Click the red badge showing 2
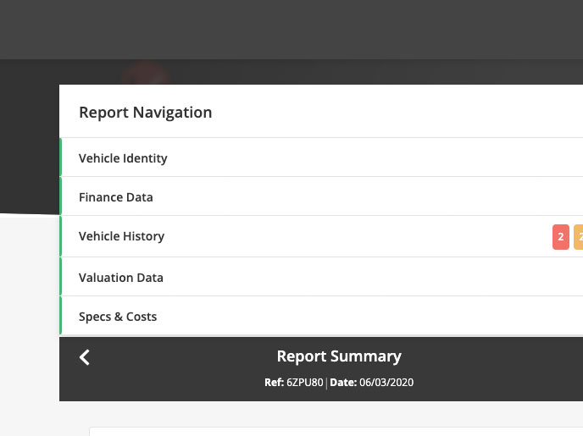Screen dimensions: 583x436 click(x=560, y=237)
